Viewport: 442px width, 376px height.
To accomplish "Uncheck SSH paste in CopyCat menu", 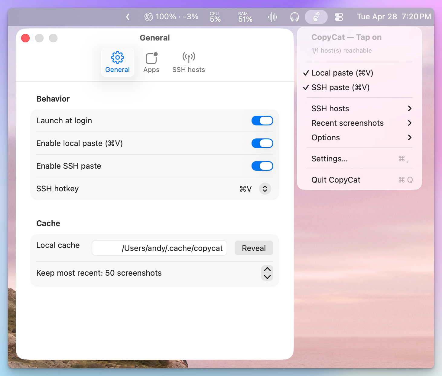I will (359, 87).
